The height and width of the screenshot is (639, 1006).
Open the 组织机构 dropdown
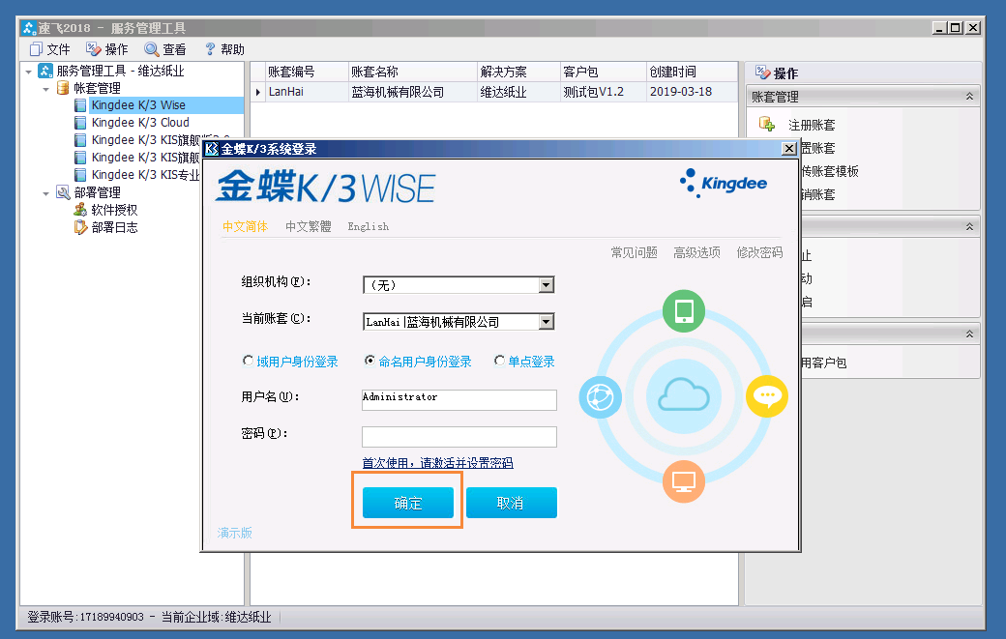(546, 284)
